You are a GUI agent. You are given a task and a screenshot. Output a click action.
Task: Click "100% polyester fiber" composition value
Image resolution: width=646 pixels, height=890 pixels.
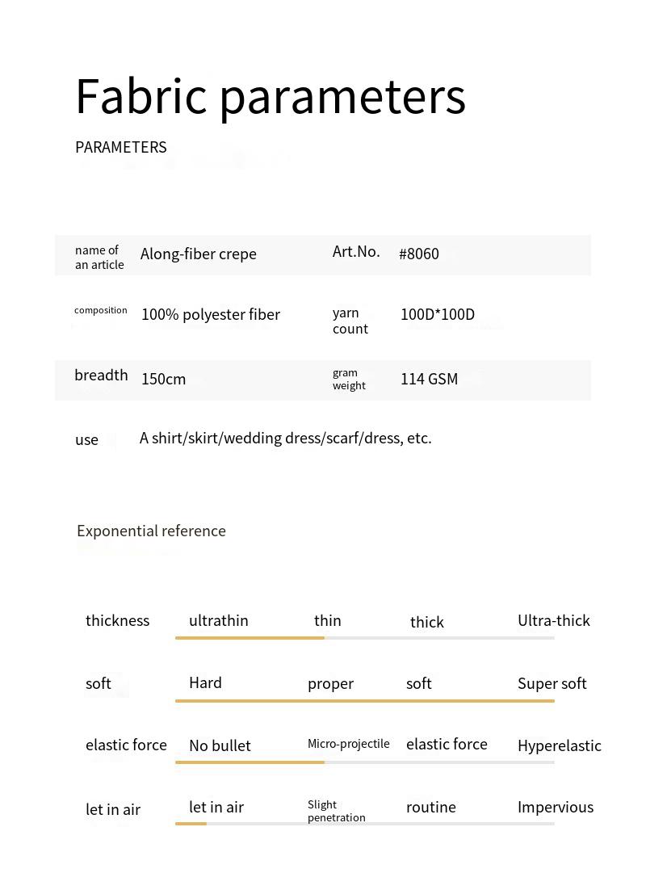point(211,314)
